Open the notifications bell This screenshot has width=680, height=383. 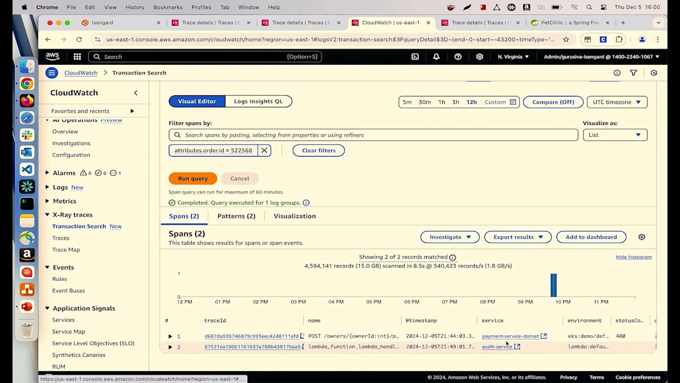(436, 57)
